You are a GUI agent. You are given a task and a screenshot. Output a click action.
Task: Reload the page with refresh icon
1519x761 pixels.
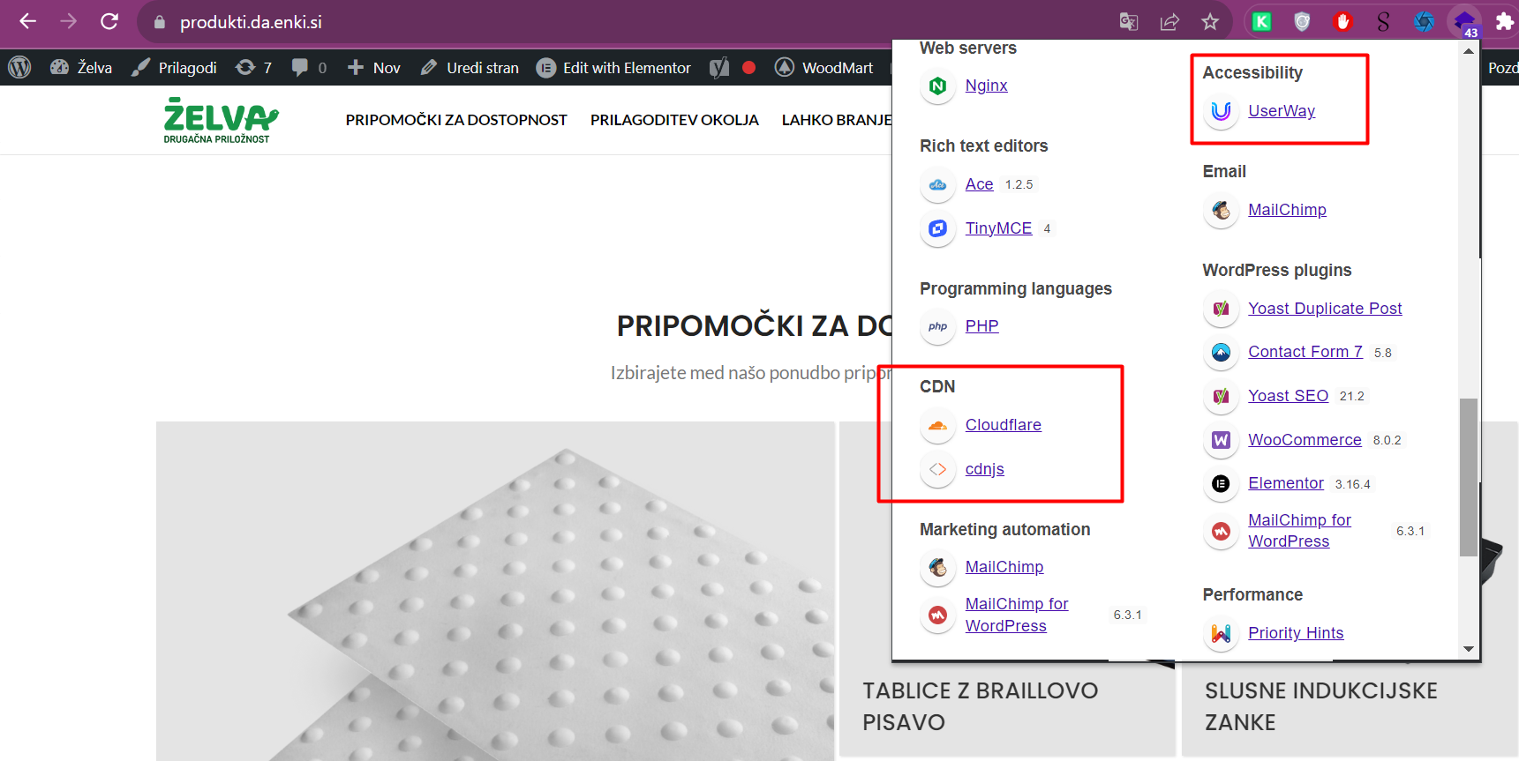point(109,21)
